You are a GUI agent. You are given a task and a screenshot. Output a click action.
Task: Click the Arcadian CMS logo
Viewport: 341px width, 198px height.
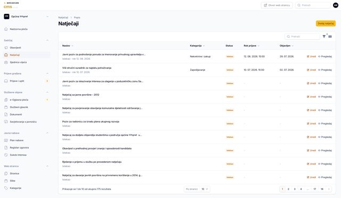click(x=11, y=5)
